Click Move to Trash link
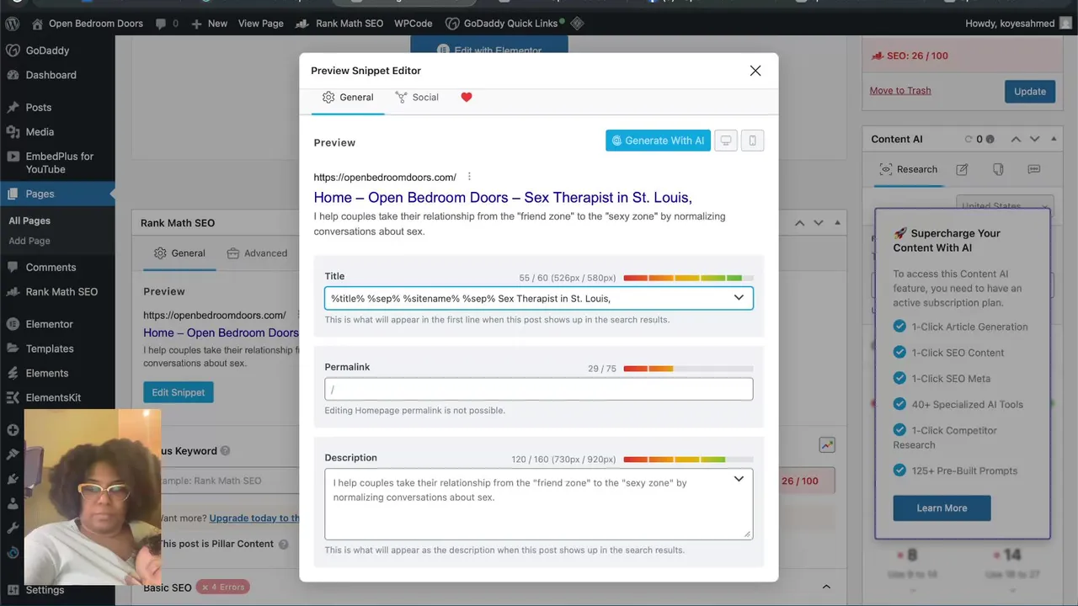Viewport: 1078px width, 606px height. pyautogui.click(x=900, y=91)
